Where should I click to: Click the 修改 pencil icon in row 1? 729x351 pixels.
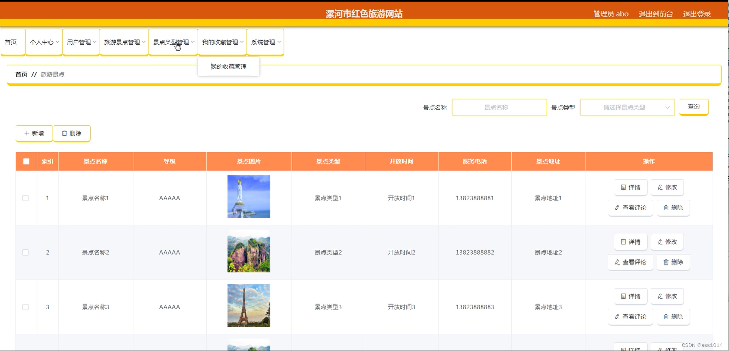tap(660, 187)
